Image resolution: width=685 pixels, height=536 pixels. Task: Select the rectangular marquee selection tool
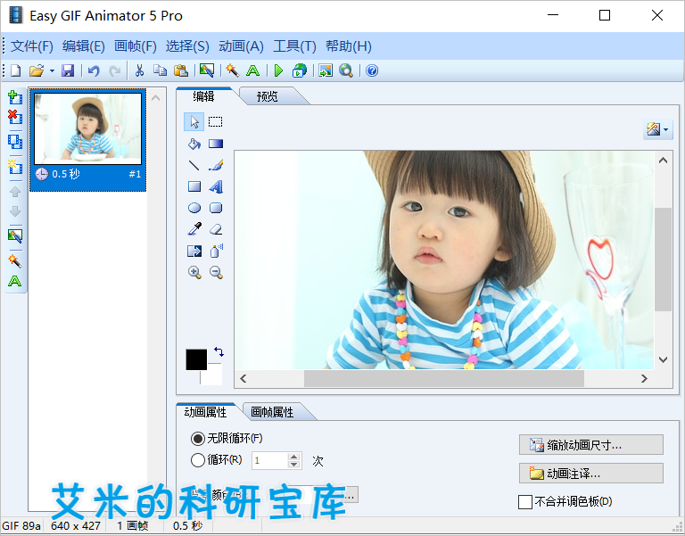pyautogui.click(x=215, y=122)
